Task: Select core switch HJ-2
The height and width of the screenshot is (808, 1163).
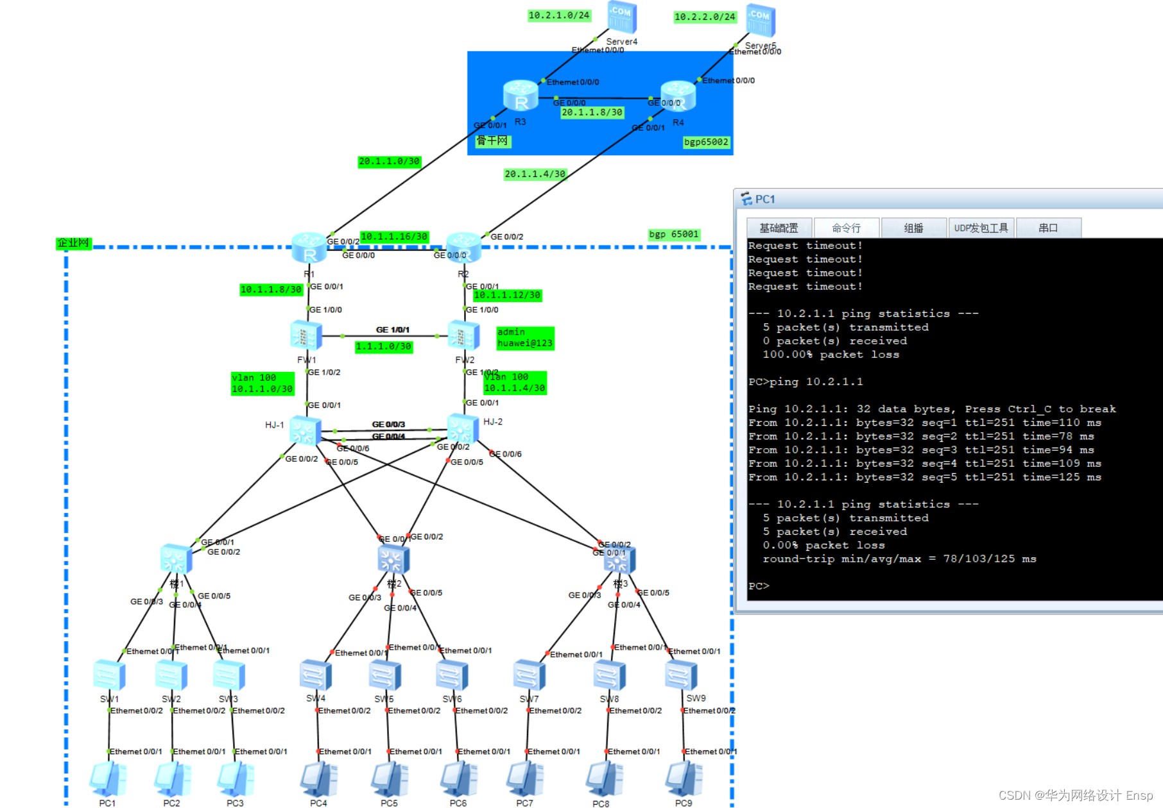Action: coord(463,429)
